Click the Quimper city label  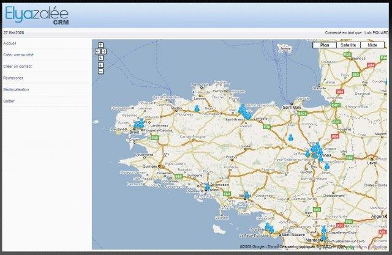[x=149, y=166]
